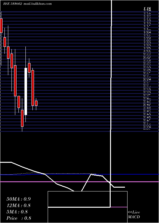Click the 1.18 top price axis value
This screenshot has height=223, width=159.
point(147,9)
